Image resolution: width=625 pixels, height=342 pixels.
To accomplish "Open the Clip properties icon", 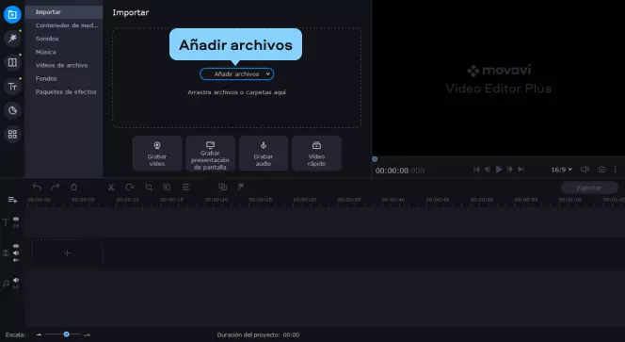I will coord(185,187).
